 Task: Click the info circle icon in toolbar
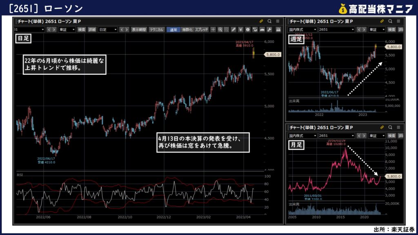click(248, 29)
